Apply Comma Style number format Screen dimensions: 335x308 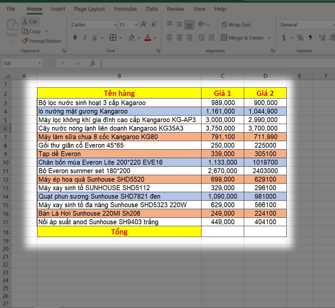pyautogui.click(x=310, y=38)
